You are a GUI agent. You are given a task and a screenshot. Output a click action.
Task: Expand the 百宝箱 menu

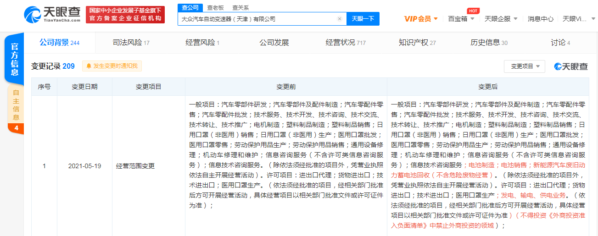[x=461, y=19]
